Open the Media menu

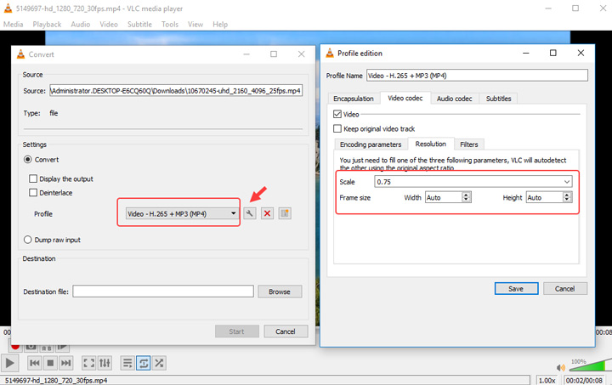14,24
